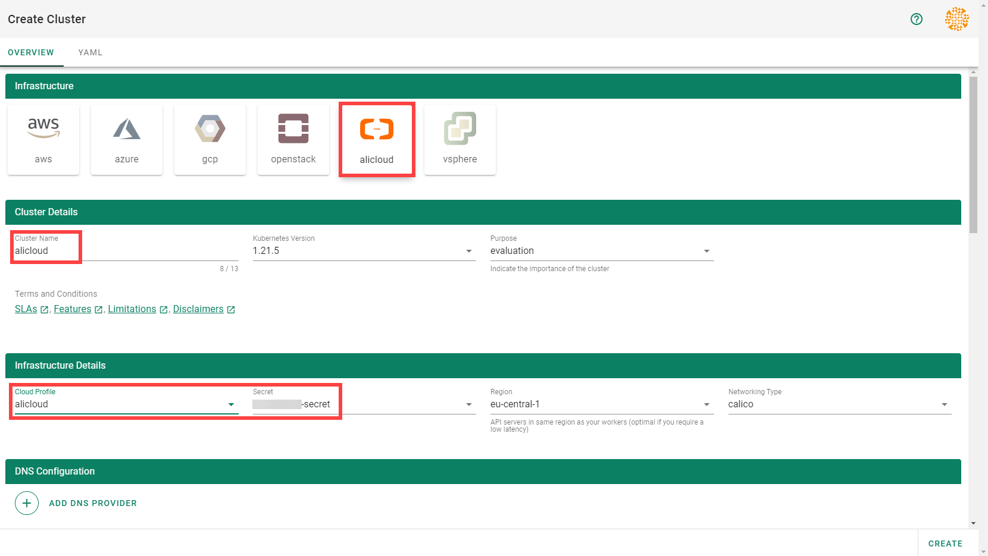Expand the Kubernetes Version dropdown

(469, 251)
